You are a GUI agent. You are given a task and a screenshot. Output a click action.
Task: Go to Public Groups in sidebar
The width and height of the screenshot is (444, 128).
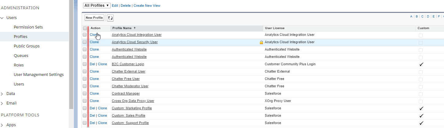[27, 46]
